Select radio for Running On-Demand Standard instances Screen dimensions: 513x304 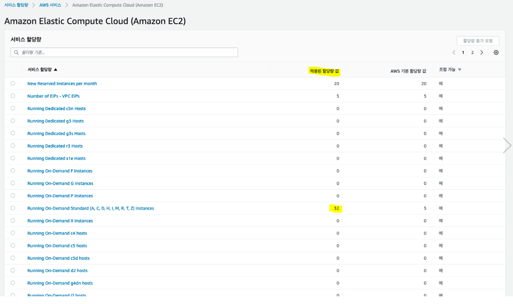[x=13, y=208]
